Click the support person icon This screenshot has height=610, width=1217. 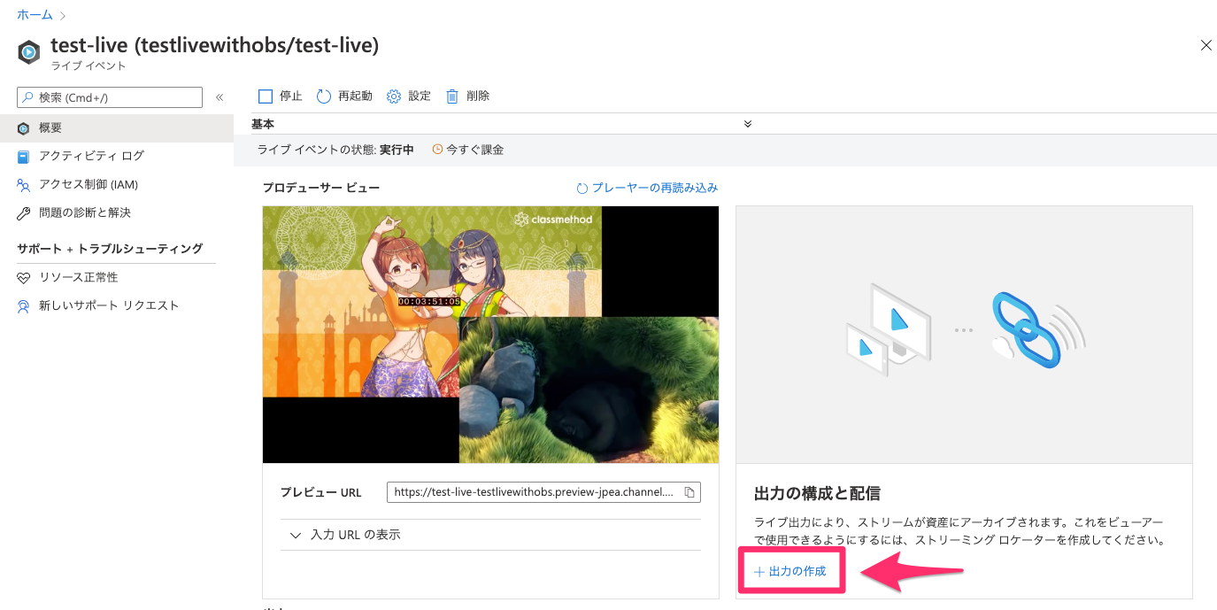click(x=24, y=306)
